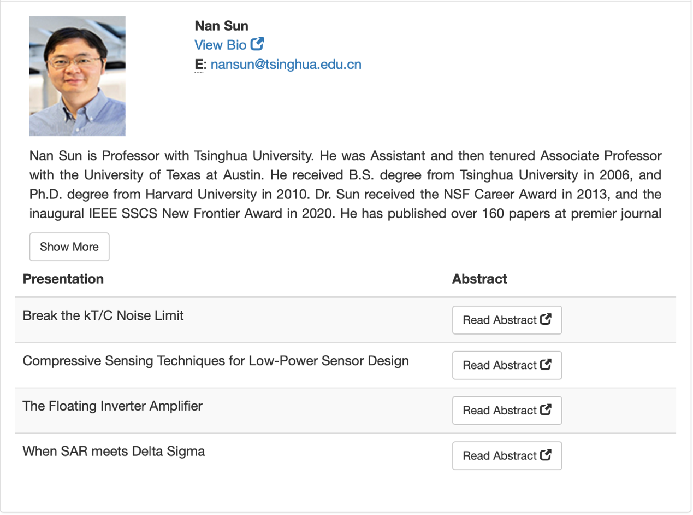The width and height of the screenshot is (693, 515).
Task: Click the Presentation column header
Action: click(x=63, y=279)
